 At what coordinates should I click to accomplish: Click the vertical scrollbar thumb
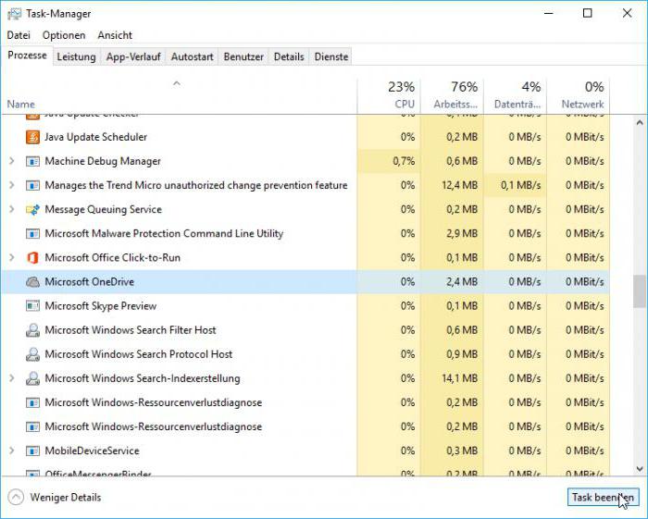pos(640,291)
